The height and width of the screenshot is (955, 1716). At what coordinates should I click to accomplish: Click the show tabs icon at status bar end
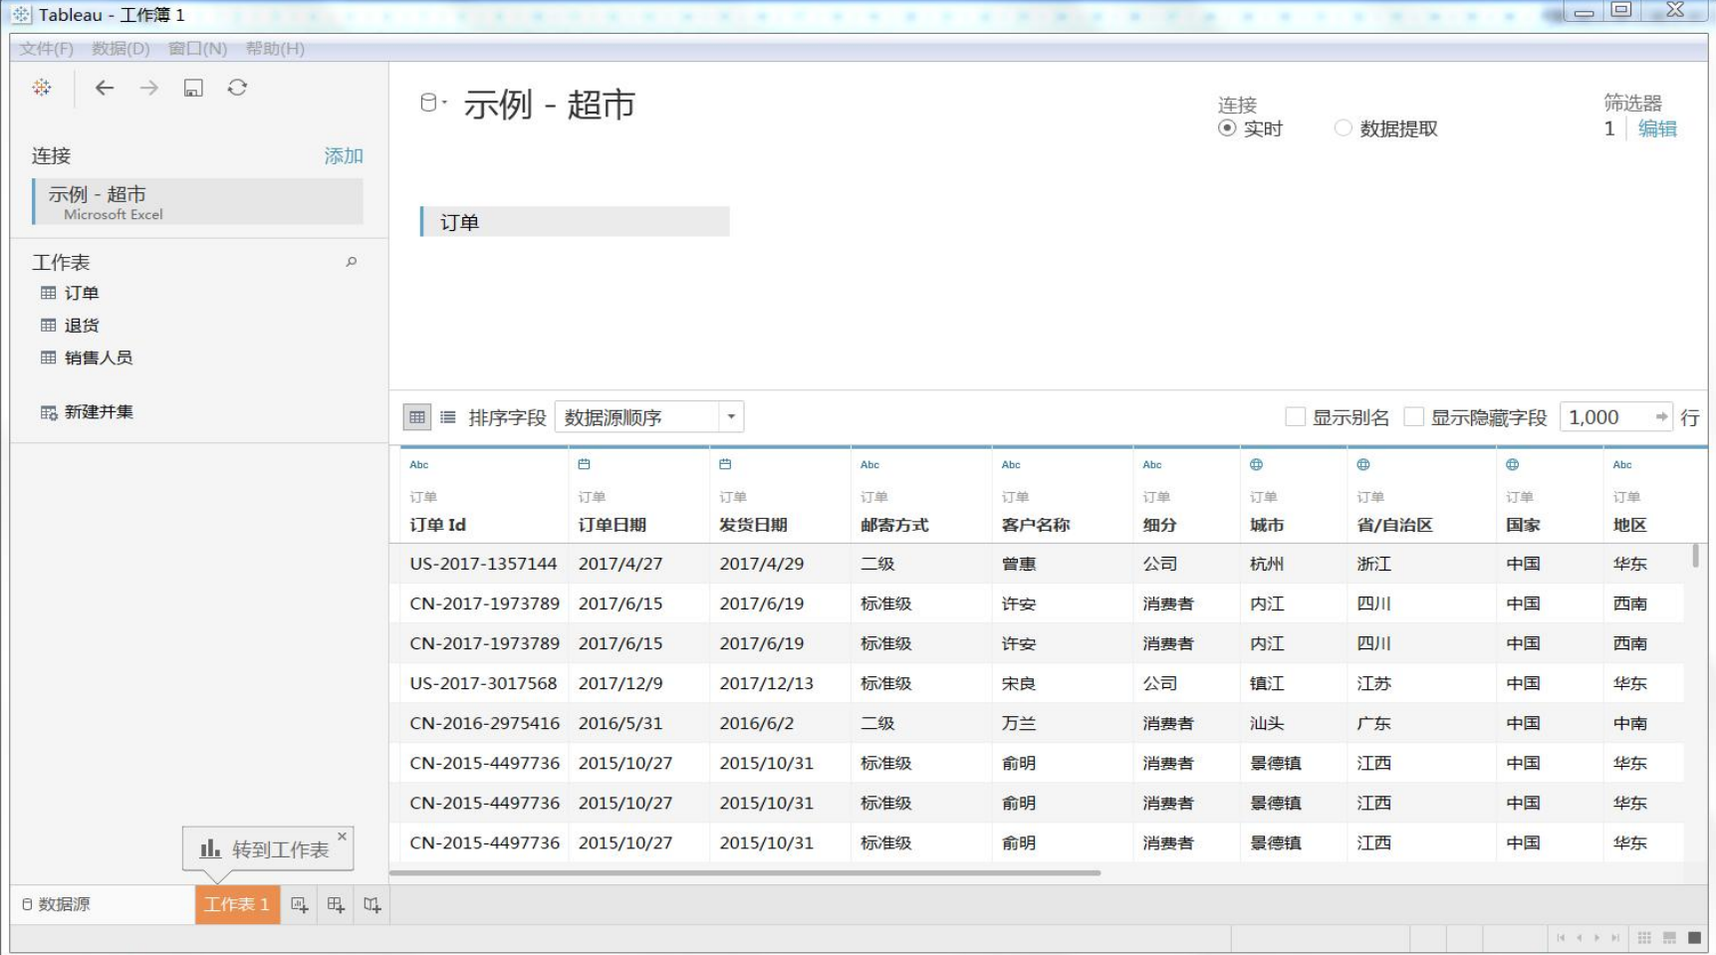point(1694,938)
